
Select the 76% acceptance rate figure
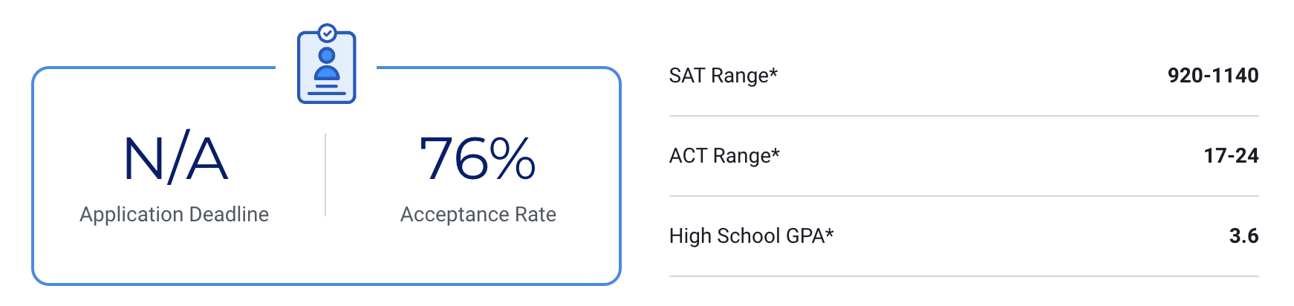pyautogui.click(x=478, y=158)
